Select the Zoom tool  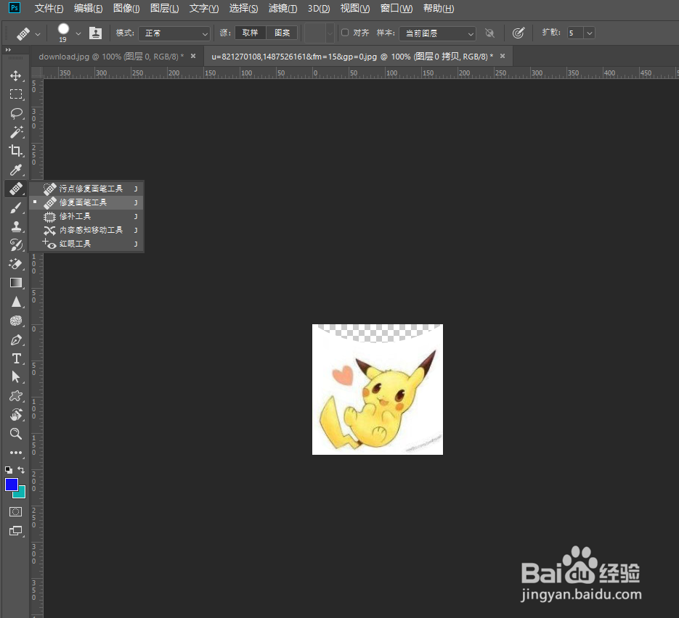16,434
